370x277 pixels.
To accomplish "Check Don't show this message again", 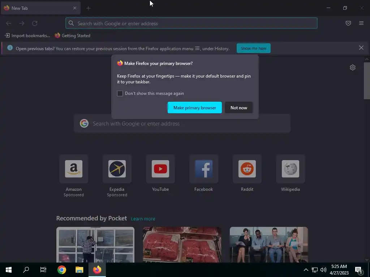I will pyautogui.click(x=120, y=93).
